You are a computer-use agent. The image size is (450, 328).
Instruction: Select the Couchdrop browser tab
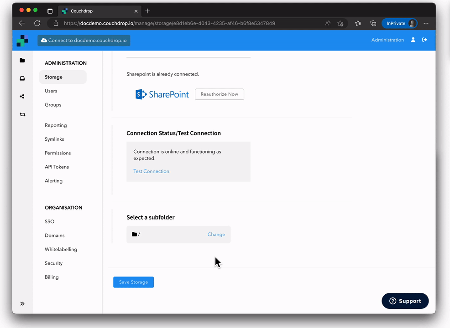(x=99, y=11)
